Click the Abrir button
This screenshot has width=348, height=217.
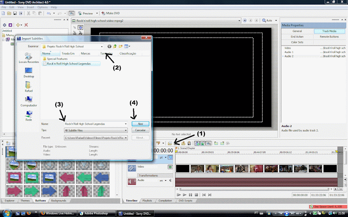[140, 124]
